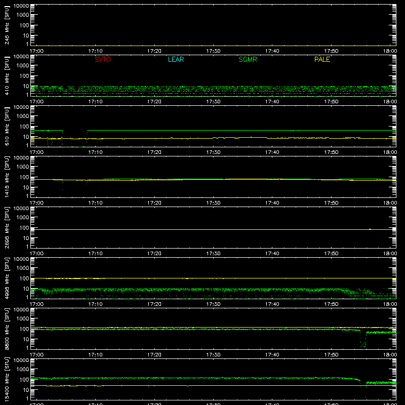
Task: Select the 1415 MHz [SFU] axis label
Action: pos(7,177)
